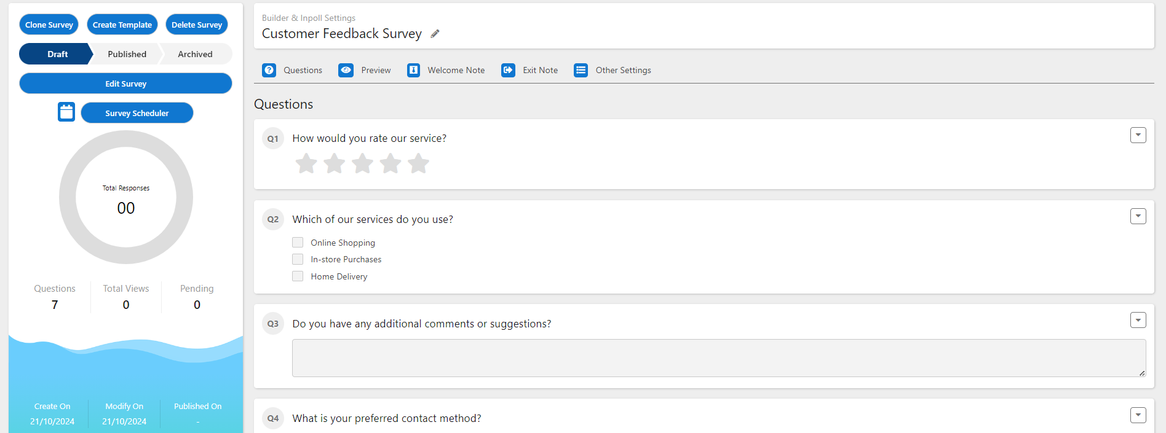Image resolution: width=1166 pixels, height=433 pixels.
Task: Click the 'Pending' stat label
Action: pyautogui.click(x=197, y=289)
